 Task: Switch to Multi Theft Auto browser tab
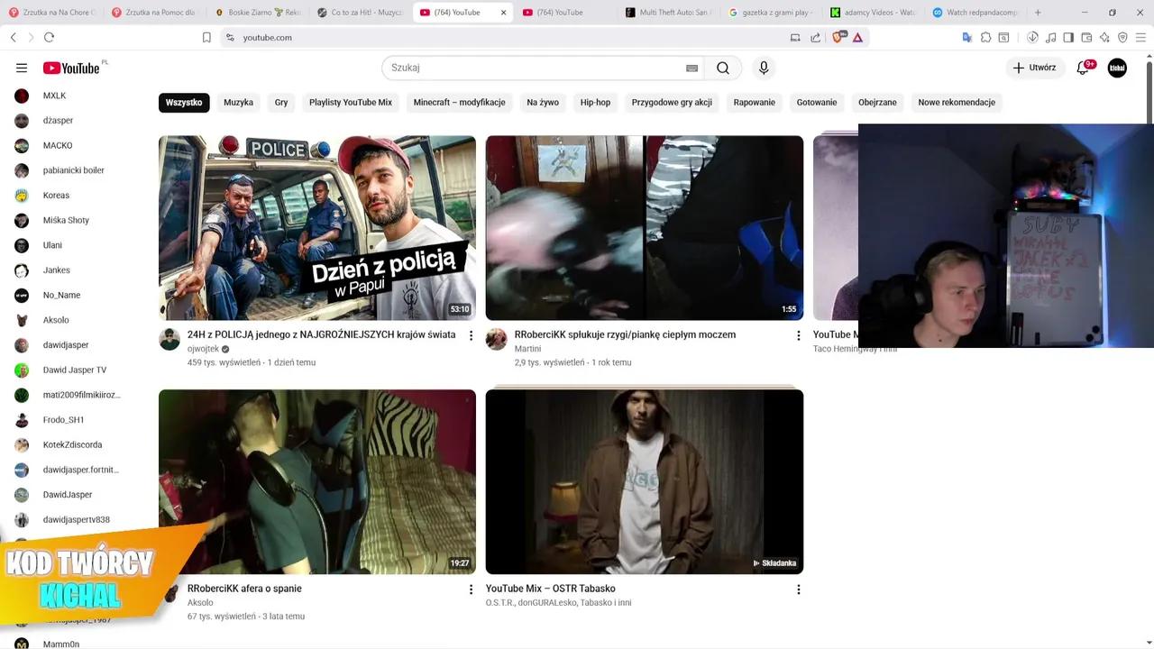669,13
